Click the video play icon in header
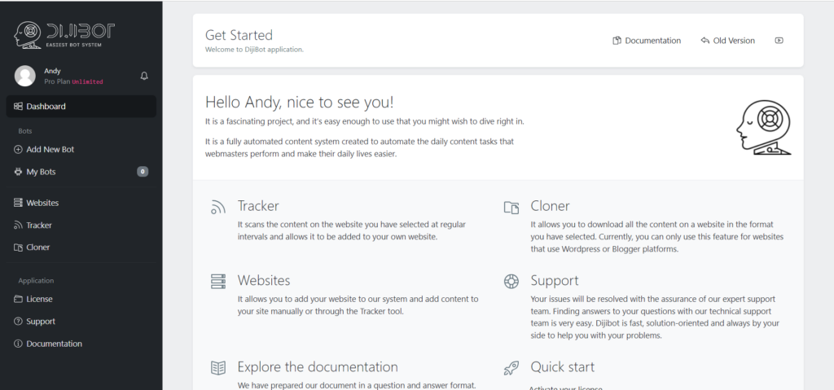 (x=779, y=41)
